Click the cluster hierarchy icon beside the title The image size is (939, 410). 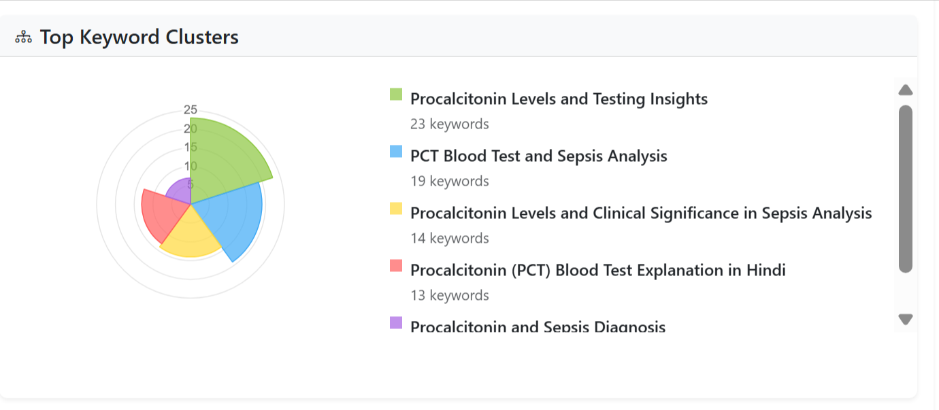coord(23,37)
